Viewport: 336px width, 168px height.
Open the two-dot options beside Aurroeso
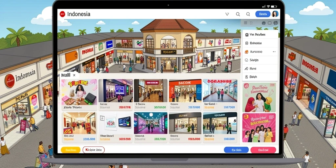274,52
